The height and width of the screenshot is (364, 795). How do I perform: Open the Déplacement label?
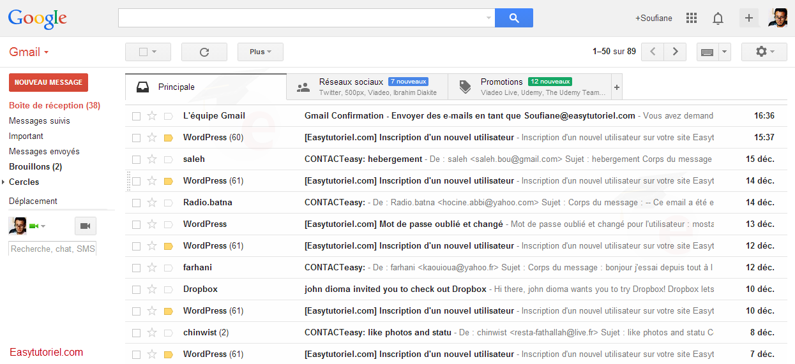[33, 201]
